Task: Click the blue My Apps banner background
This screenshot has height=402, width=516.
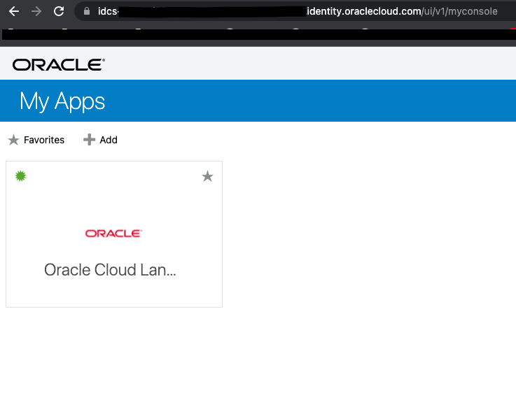Action: point(315,101)
